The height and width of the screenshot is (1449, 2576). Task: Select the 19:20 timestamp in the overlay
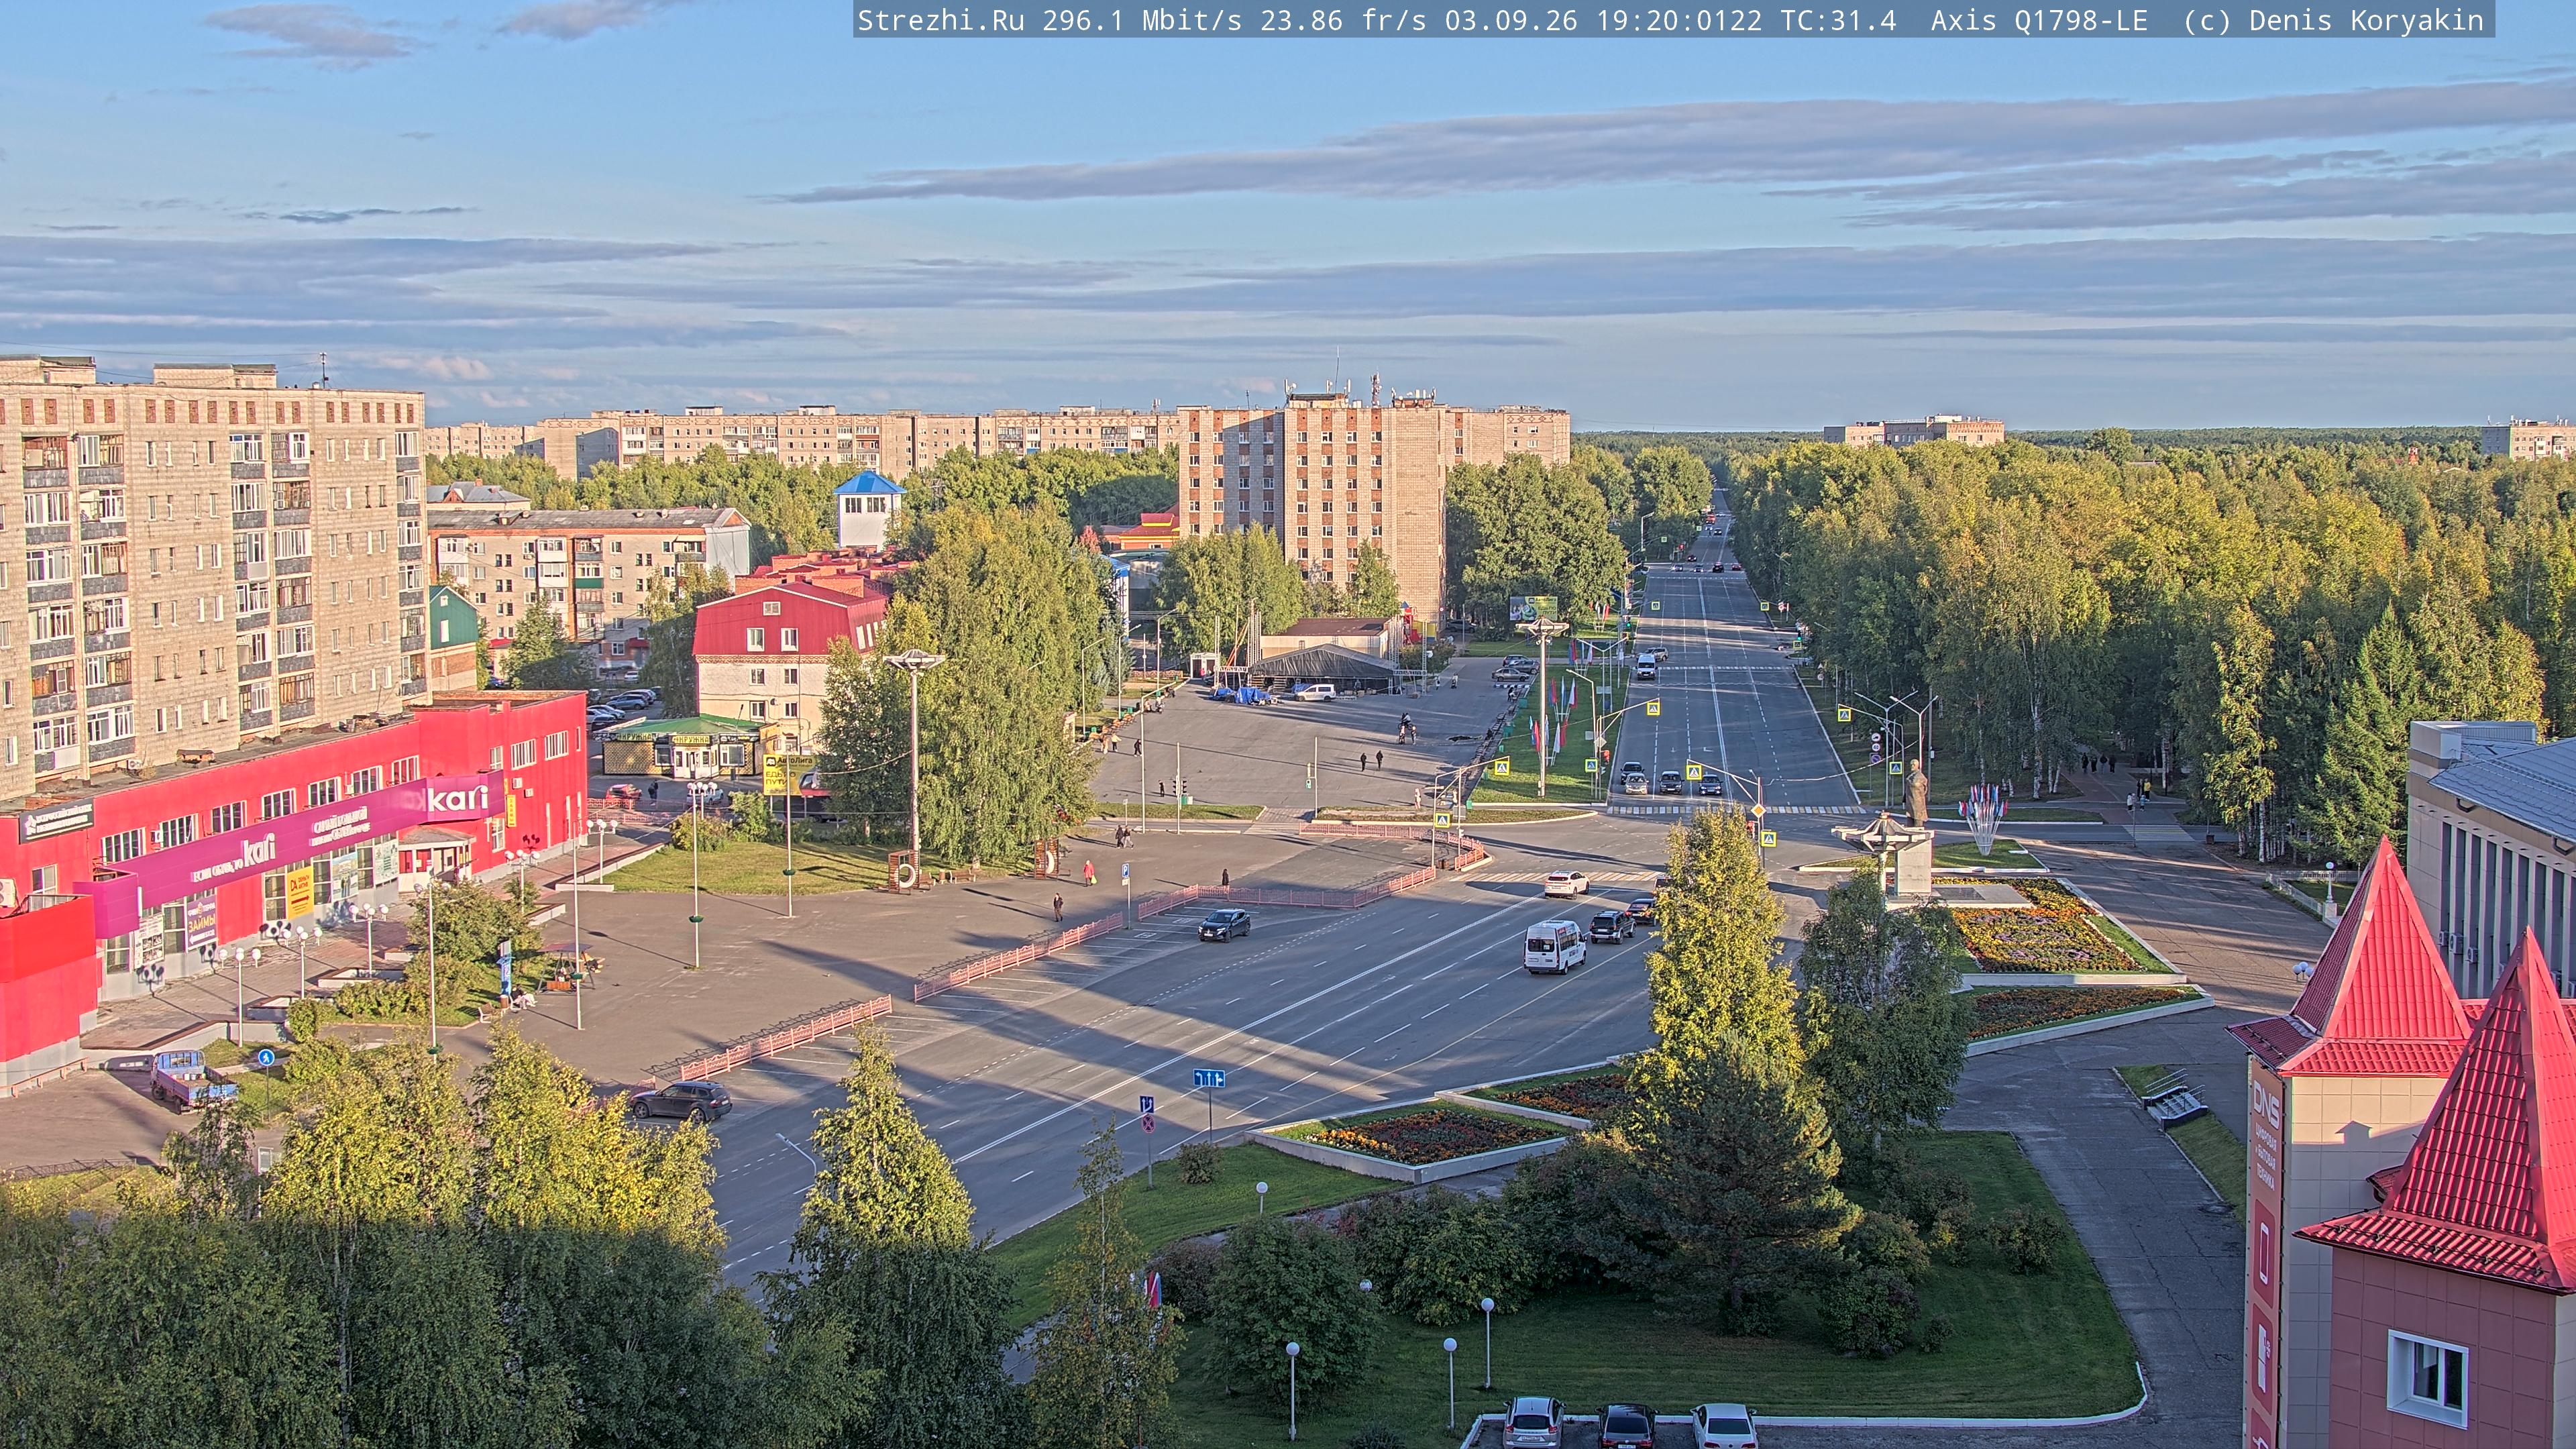point(1638,20)
